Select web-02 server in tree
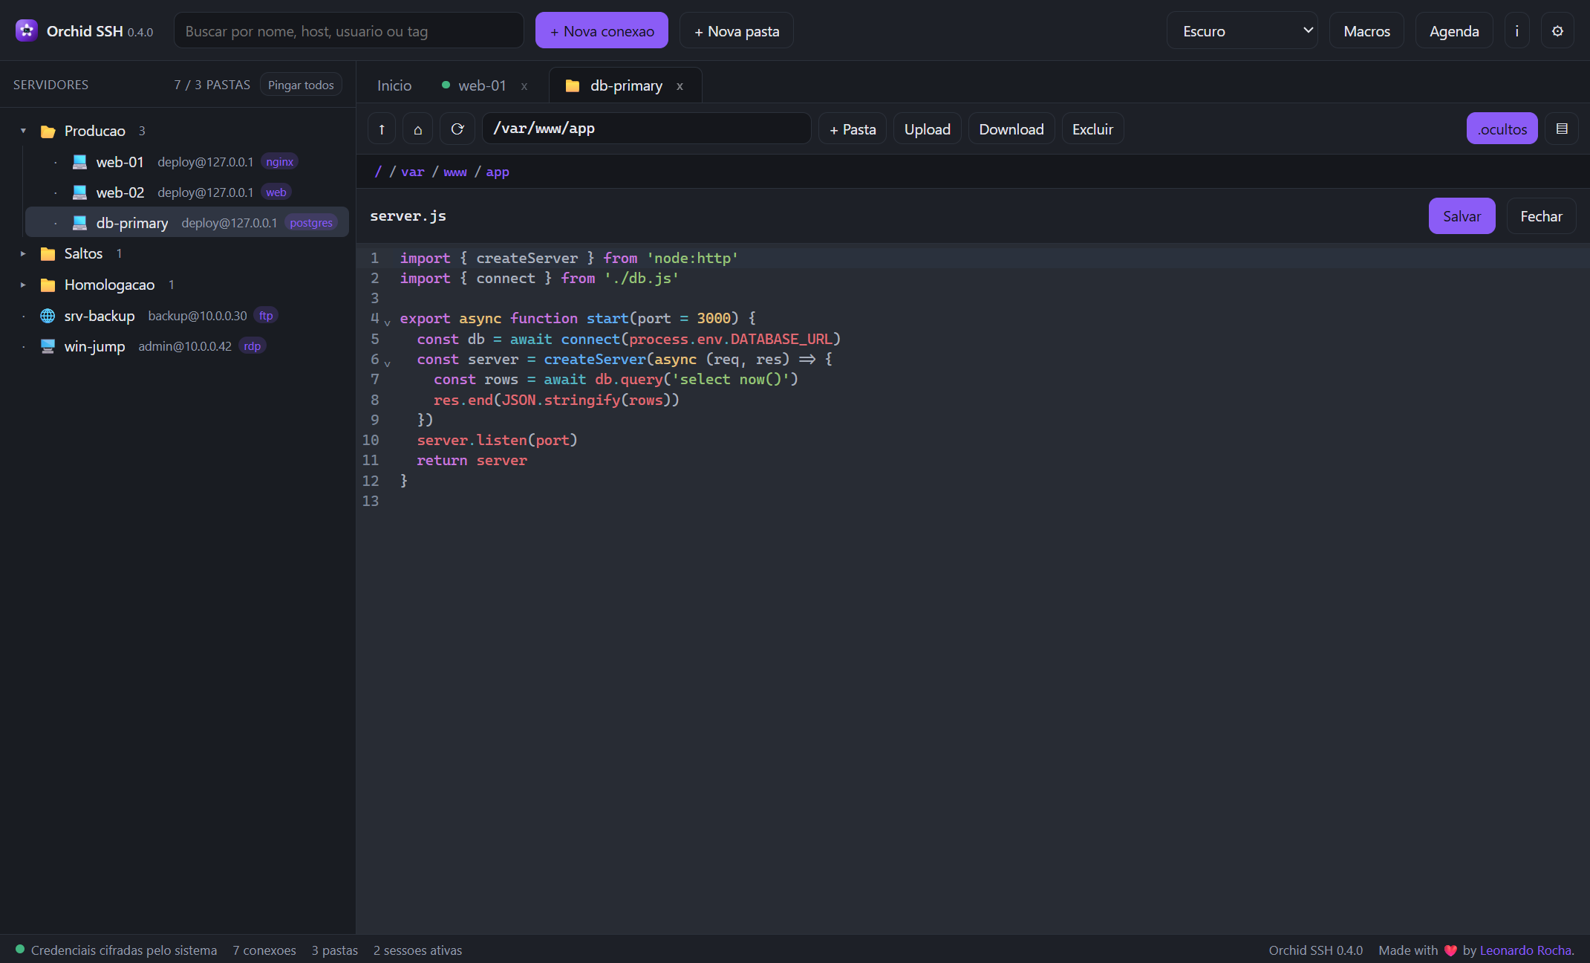 point(187,192)
